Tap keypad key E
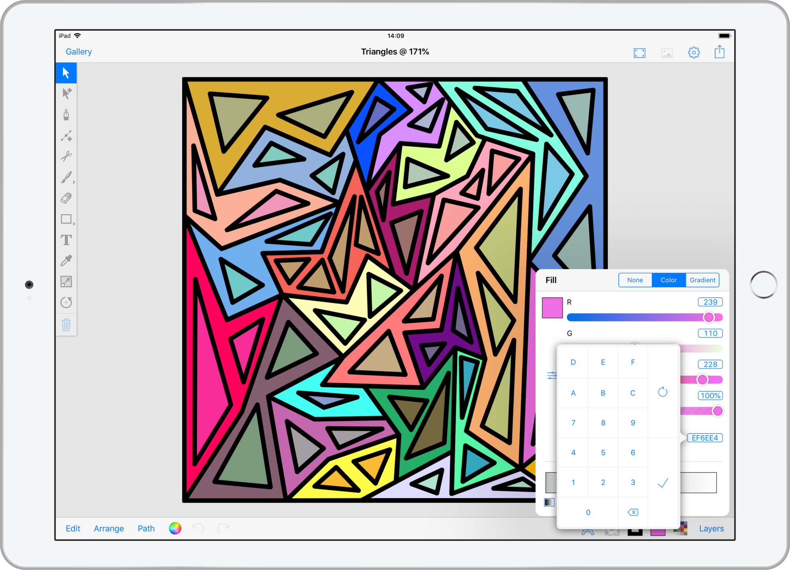Viewport: 790px width, 570px height. (x=603, y=362)
